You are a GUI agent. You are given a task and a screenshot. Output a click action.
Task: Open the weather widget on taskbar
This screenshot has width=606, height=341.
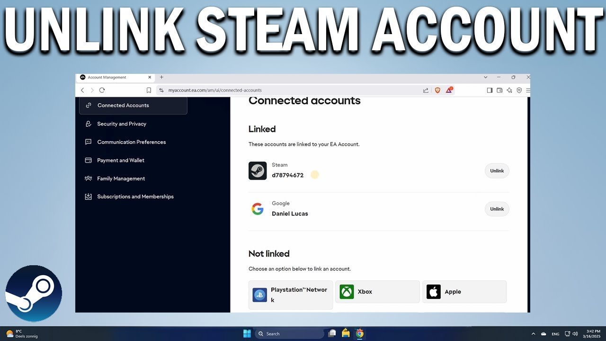pos(22,333)
